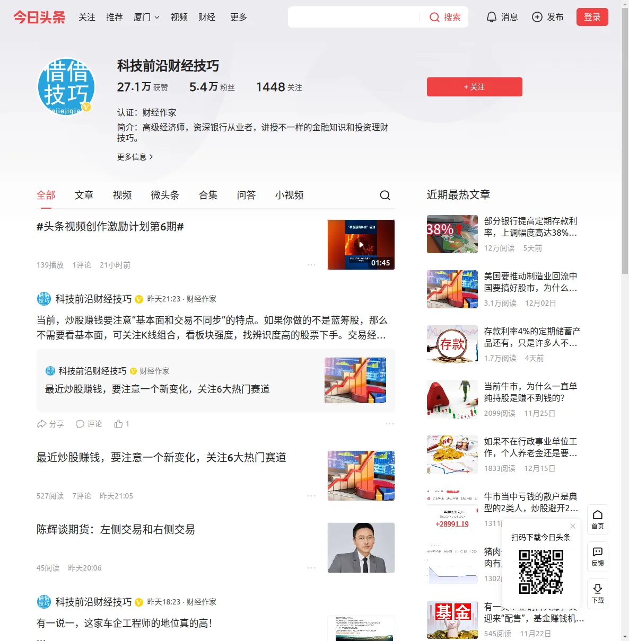Image resolution: width=629 pixels, height=641 pixels.
Task: Open the profile avatar 借借技巧
Action: [x=66, y=87]
